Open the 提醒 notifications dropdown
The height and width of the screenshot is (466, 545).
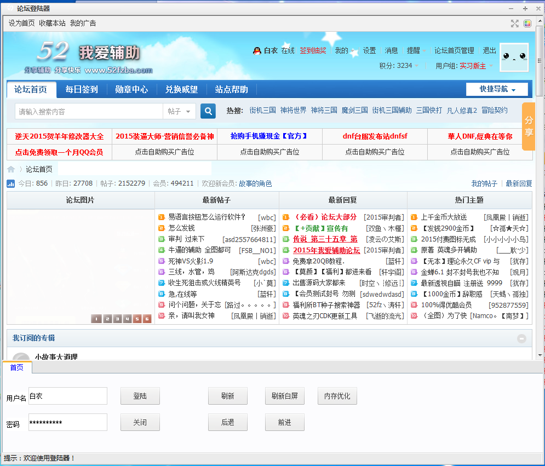coord(416,50)
